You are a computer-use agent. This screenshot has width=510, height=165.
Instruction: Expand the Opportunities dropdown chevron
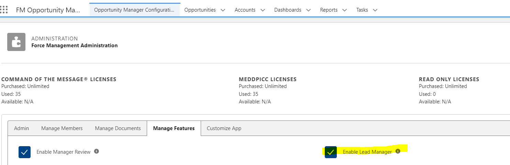pos(223,10)
